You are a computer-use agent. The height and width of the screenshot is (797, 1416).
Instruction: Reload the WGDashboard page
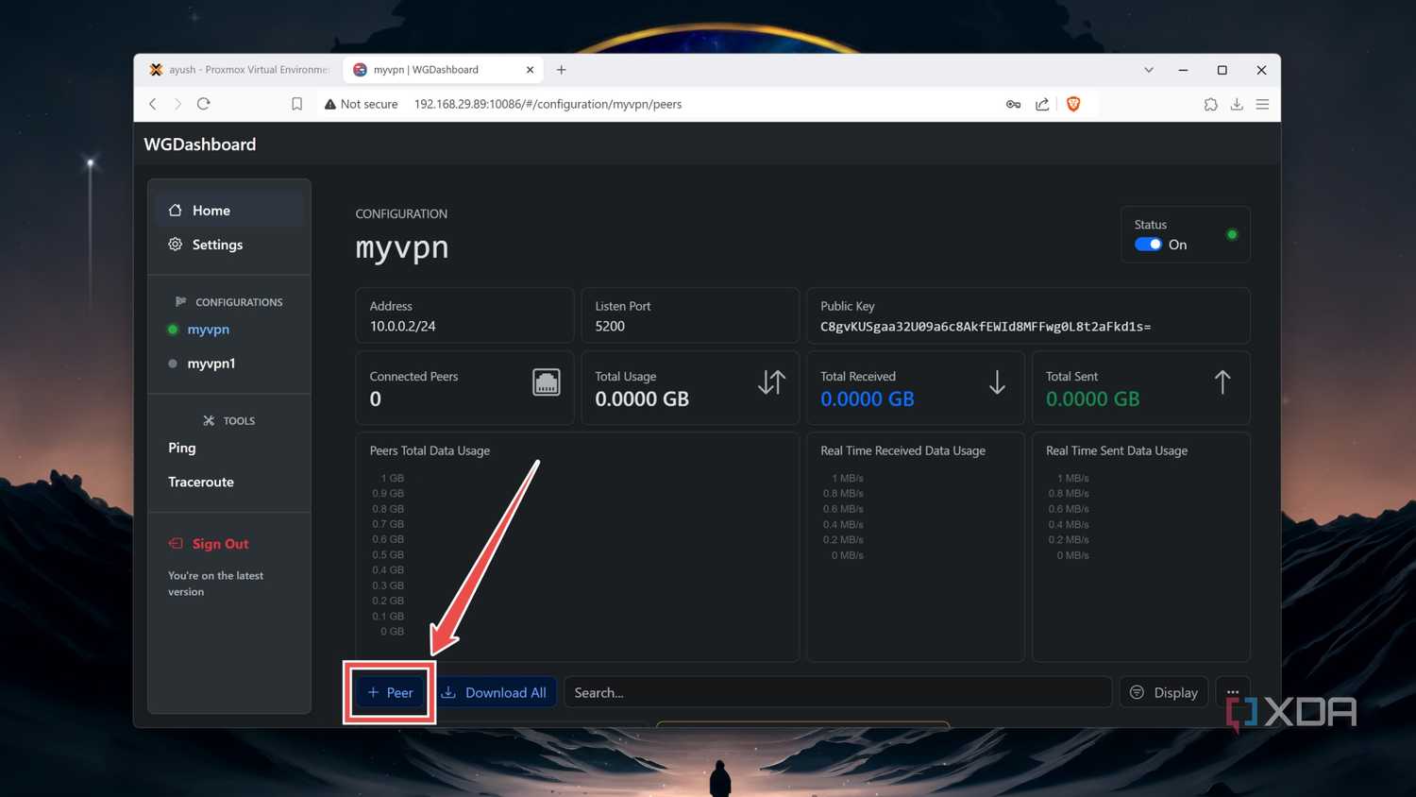(x=203, y=104)
